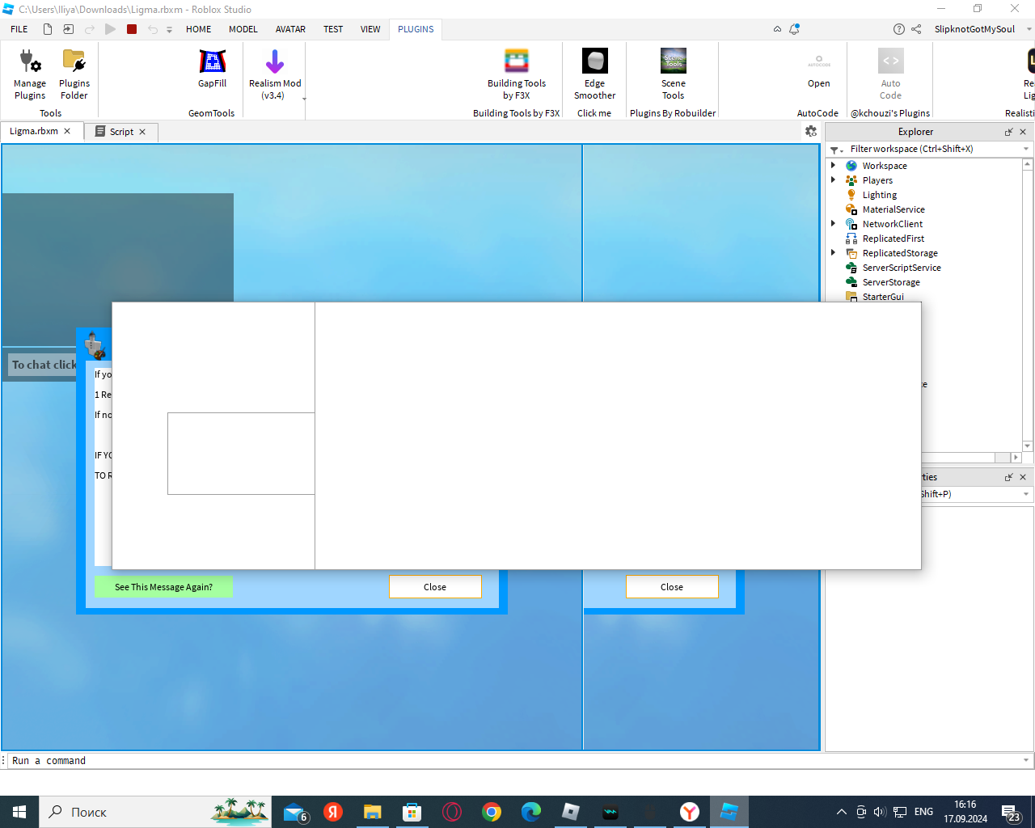The image size is (1035, 828).
Task: Select ServerStorage in the Explorer
Action: tap(890, 282)
